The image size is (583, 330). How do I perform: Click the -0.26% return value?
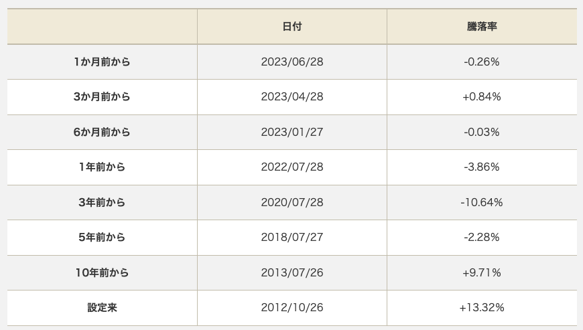[x=482, y=62]
